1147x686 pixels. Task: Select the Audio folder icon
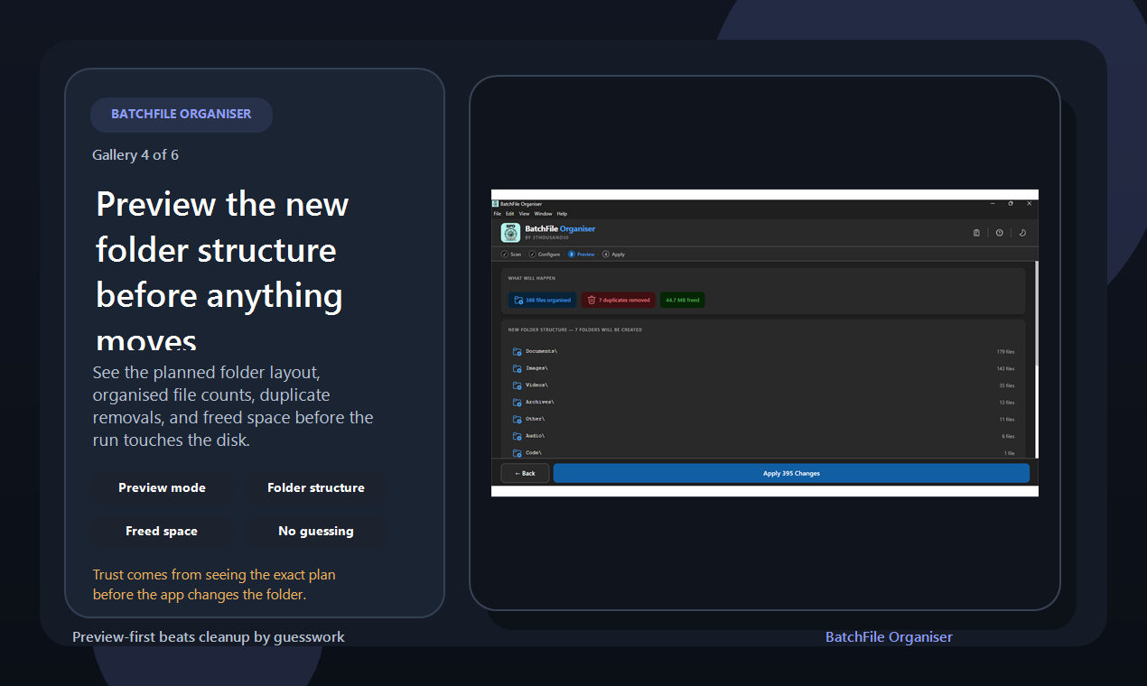click(516, 435)
